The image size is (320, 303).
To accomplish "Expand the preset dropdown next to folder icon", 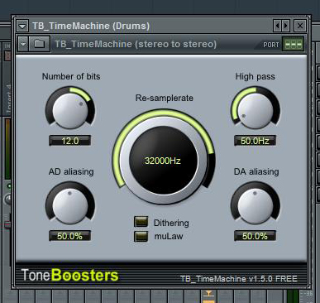I will tap(23, 44).
